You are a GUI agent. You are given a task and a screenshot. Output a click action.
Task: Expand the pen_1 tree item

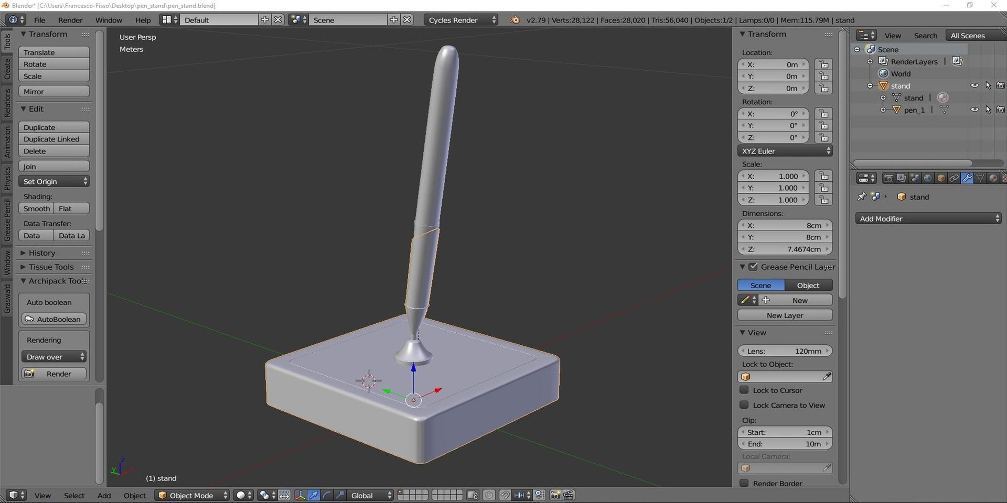(883, 110)
